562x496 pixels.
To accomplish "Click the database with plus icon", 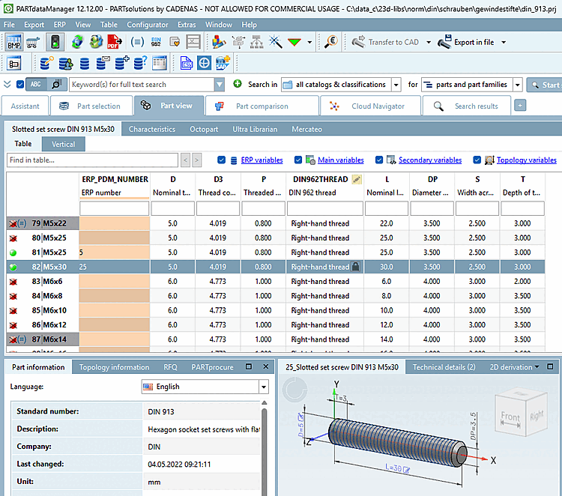I will pos(122,64).
